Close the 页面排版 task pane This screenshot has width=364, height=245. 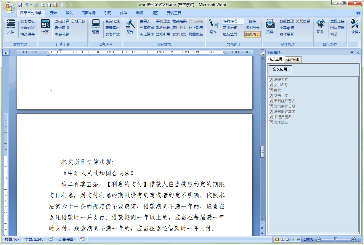[358, 52]
